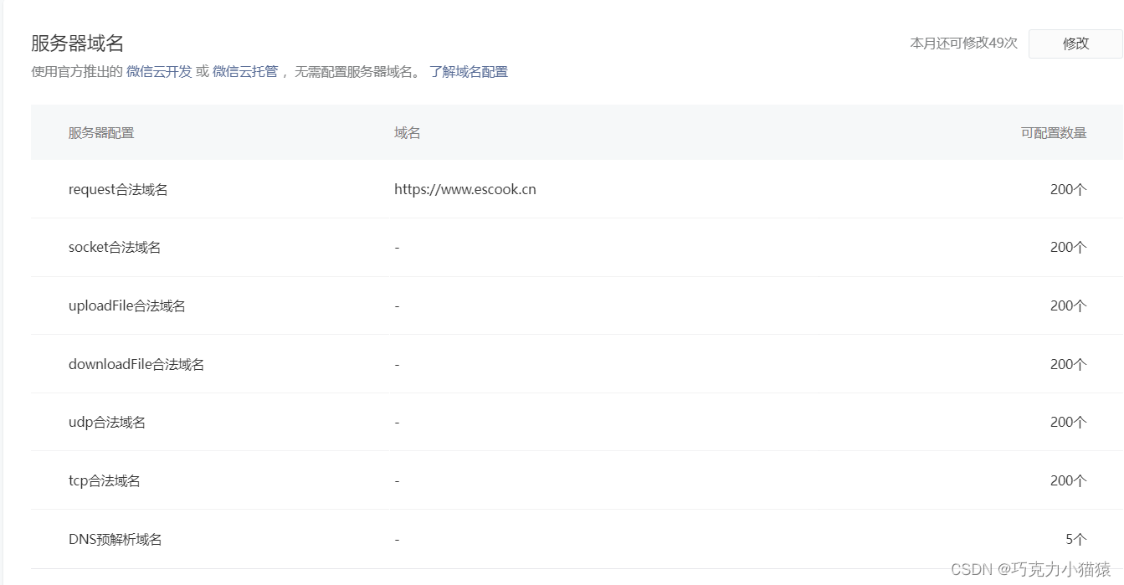Select the DNS预解析域名 row
Image resolution: width=1124 pixels, height=585 pixels.
115,539
